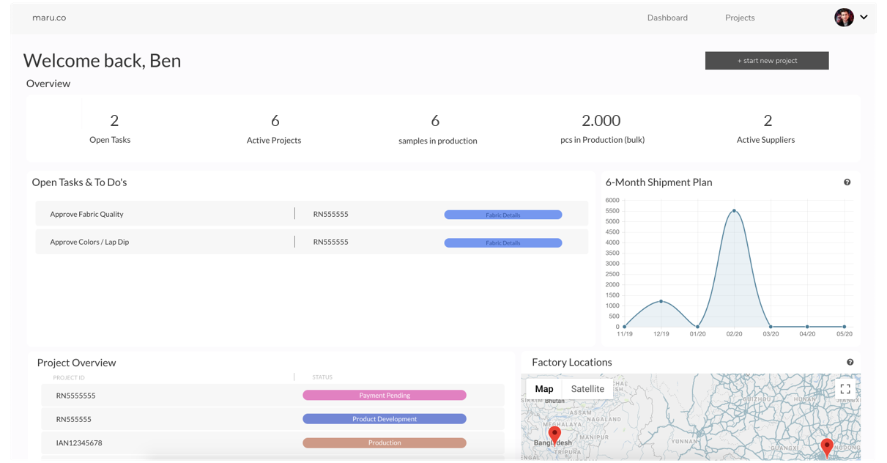Select the Bangladesh factory map pin

coord(554,434)
